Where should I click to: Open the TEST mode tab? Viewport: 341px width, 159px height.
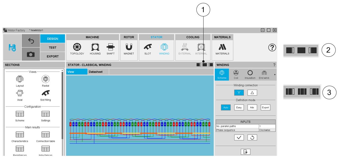[x=53, y=48]
